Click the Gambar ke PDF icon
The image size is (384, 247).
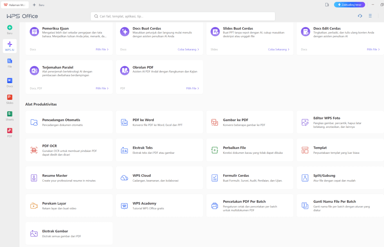click(x=215, y=122)
